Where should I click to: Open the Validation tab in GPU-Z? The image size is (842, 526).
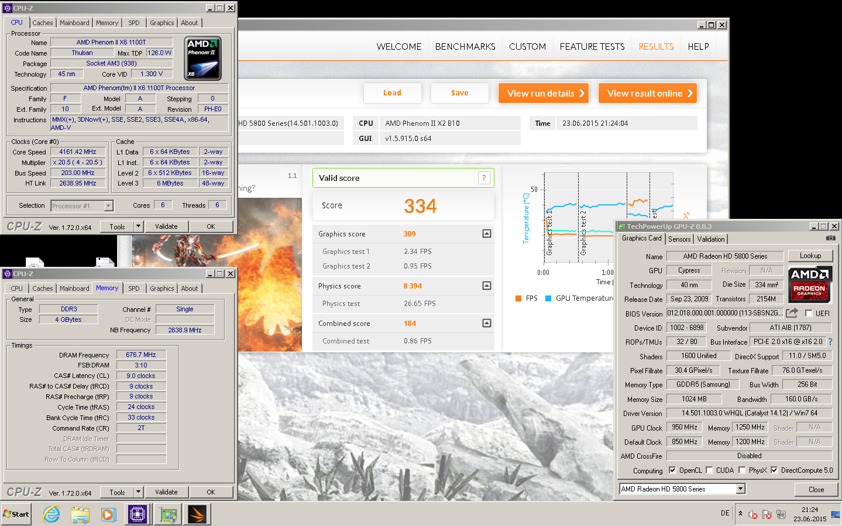click(711, 239)
